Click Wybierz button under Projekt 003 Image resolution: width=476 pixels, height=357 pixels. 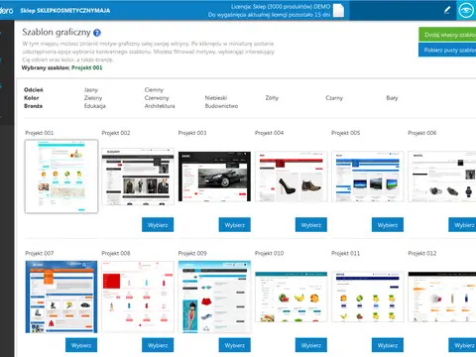pos(235,225)
